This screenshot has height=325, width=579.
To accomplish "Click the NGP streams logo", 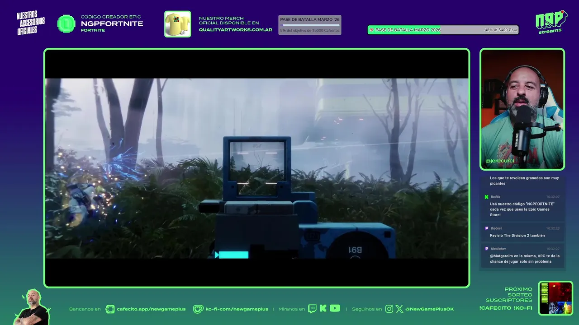I will coord(551,22).
